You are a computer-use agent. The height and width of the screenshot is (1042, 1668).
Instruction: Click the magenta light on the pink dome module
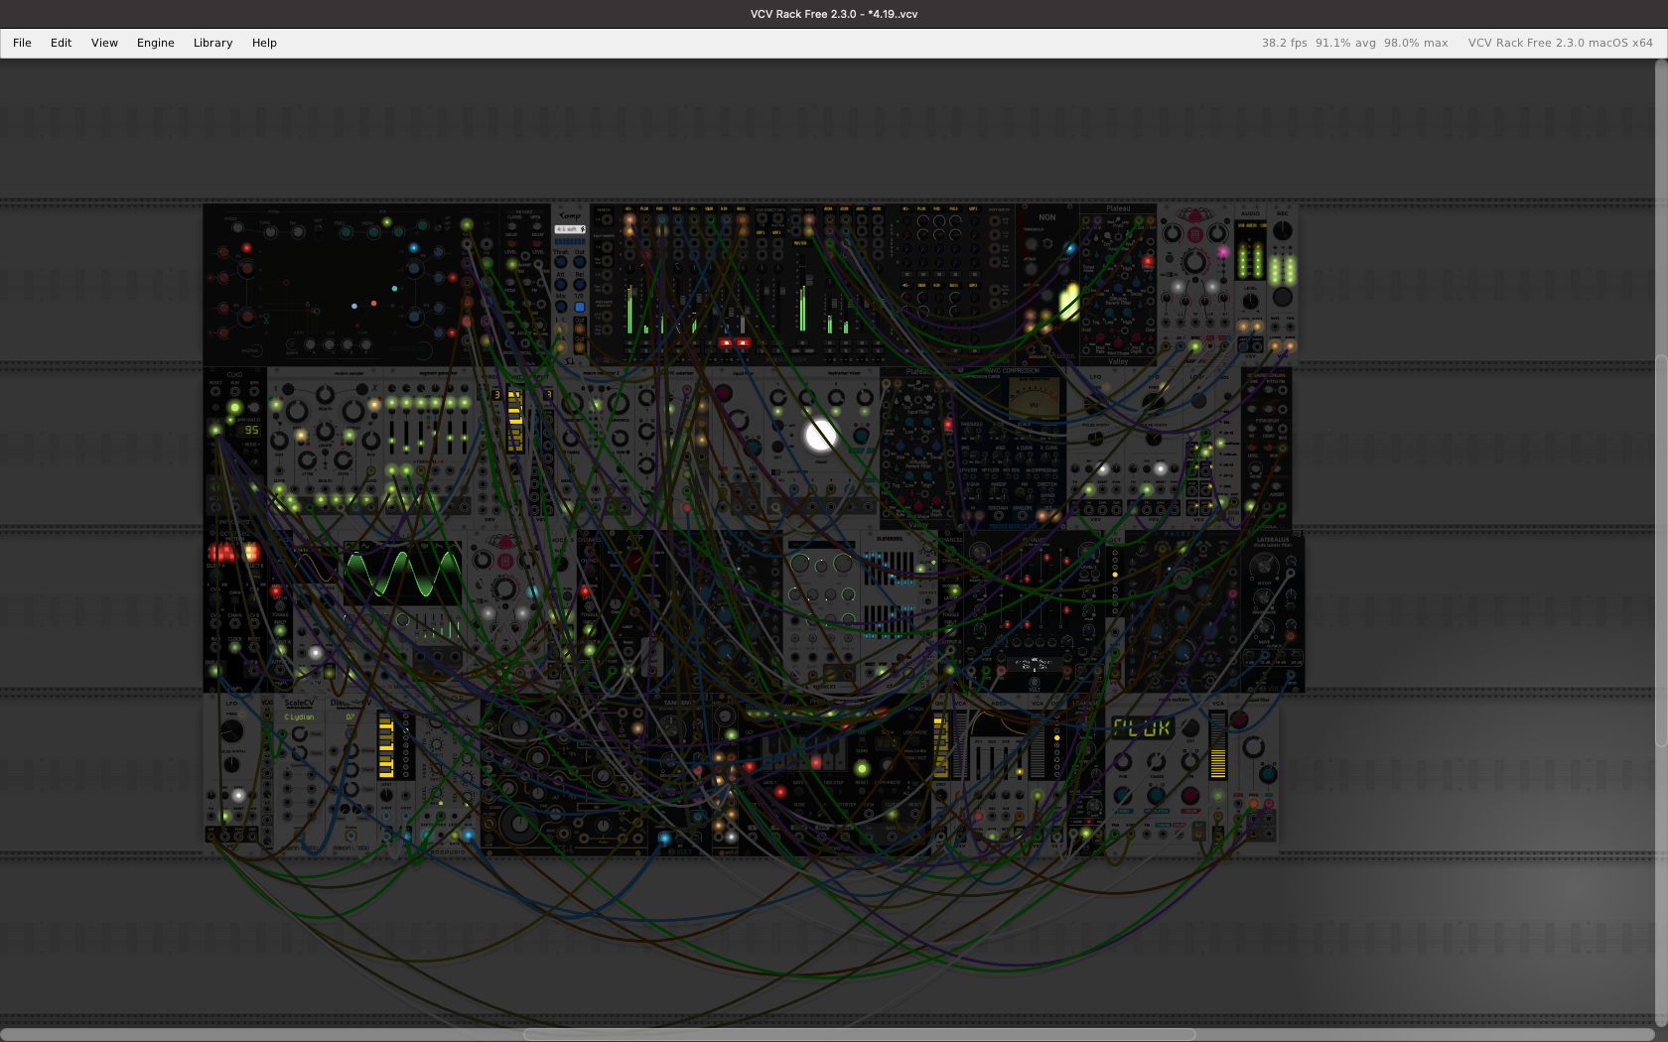[1223, 251]
